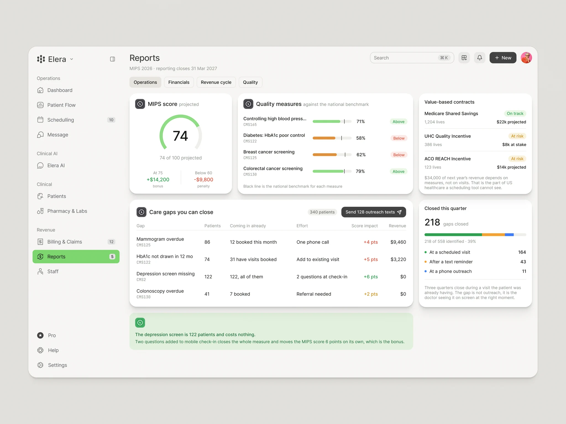This screenshot has width=566, height=424.
Task: Click Medicare Shared Savings contract name
Action: coord(451,113)
